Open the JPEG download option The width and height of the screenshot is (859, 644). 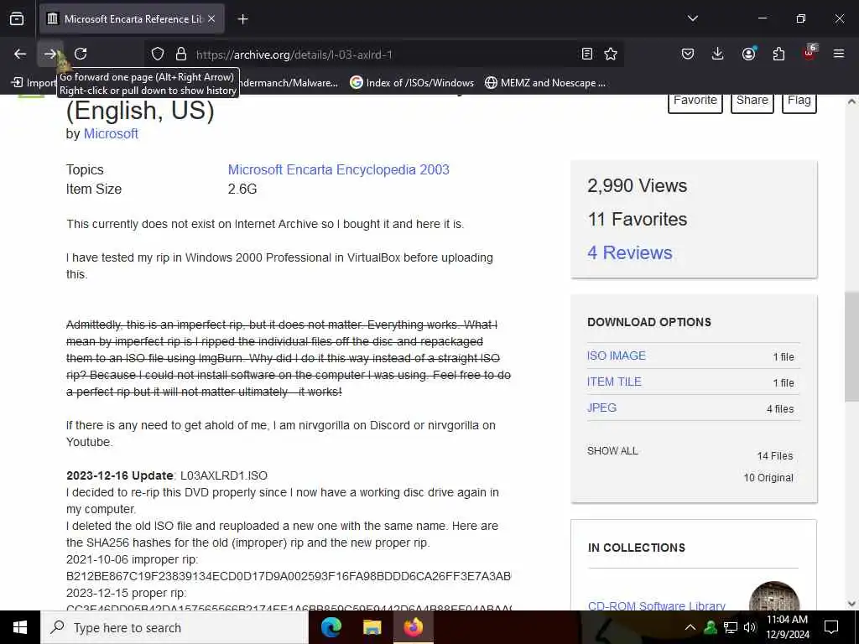point(601,408)
